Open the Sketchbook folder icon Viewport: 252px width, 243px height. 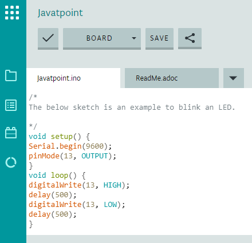11,75
